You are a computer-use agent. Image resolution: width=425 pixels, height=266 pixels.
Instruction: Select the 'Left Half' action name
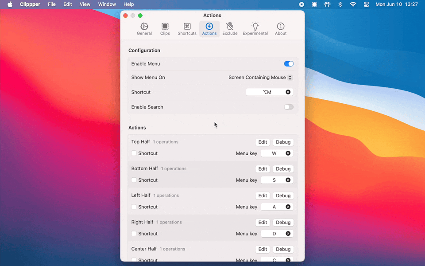(141, 196)
